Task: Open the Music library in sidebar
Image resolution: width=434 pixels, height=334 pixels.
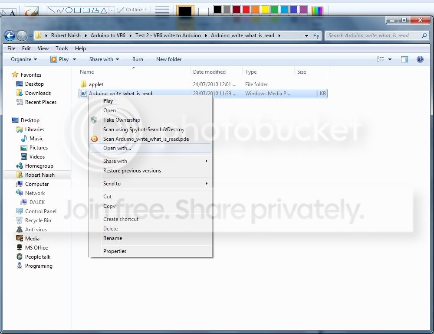Action: (x=36, y=138)
